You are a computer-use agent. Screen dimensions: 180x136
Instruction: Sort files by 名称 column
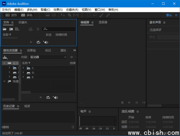pos(7,35)
